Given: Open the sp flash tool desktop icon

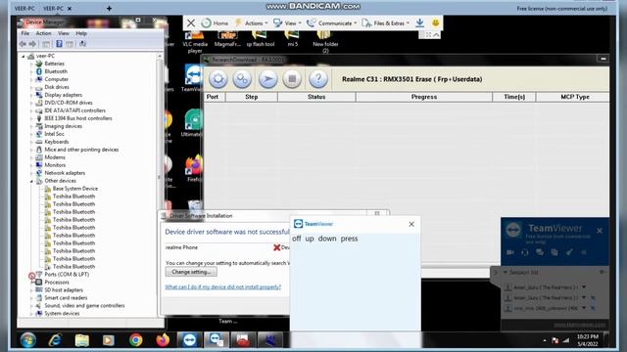Looking at the screenshot, I should [261, 39].
